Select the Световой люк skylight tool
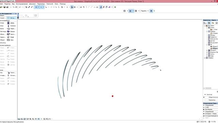 11,34
